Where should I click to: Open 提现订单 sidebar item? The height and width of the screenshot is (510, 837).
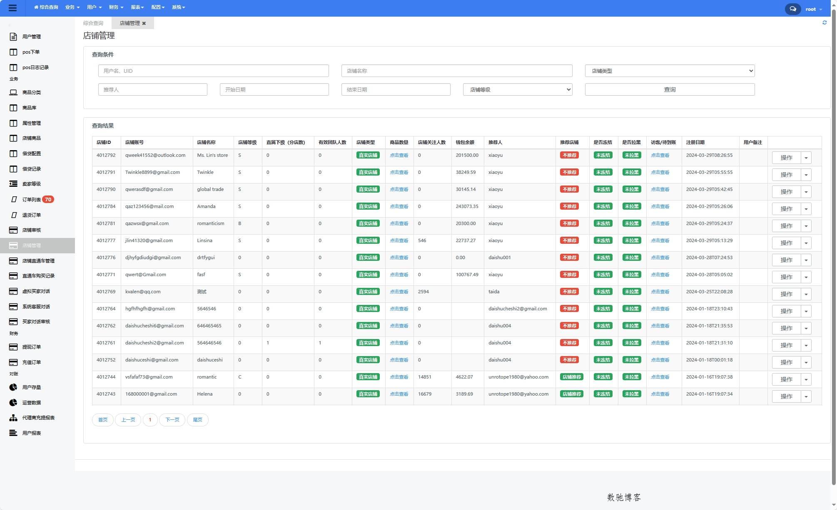click(32, 347)
